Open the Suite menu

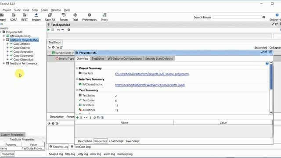(x=17, y=10)
